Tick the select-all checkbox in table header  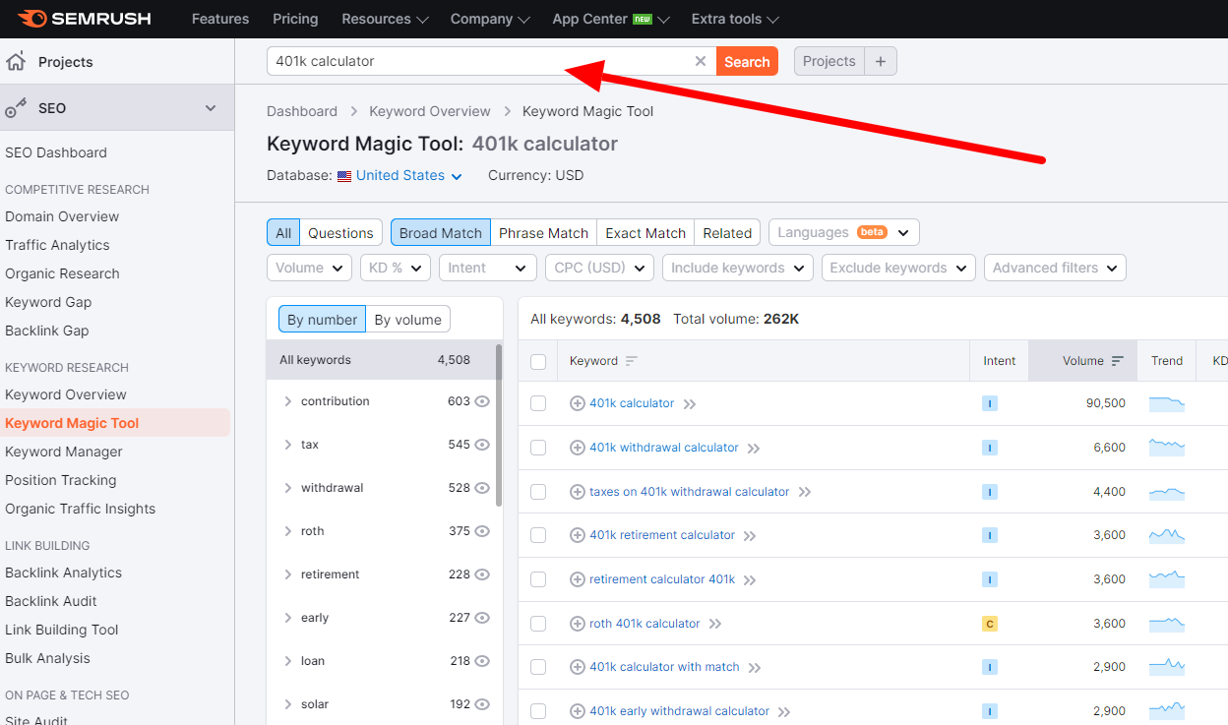pyautogui.click(x=538, y=361)
